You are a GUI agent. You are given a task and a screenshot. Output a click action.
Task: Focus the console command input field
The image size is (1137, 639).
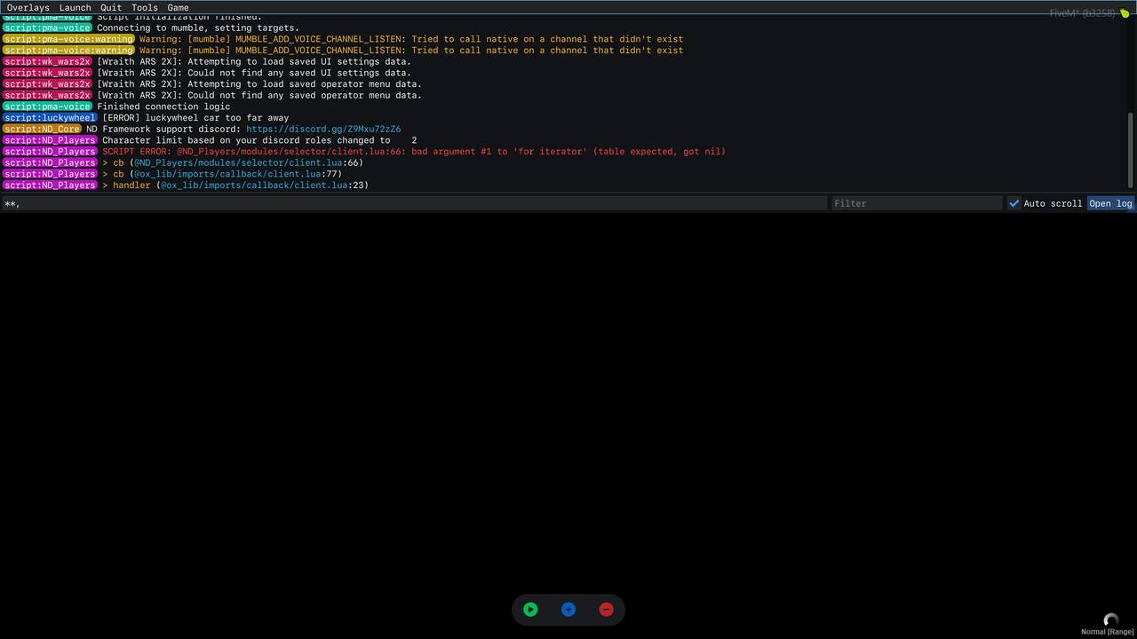pyautogui.click(x=413, y=203)
